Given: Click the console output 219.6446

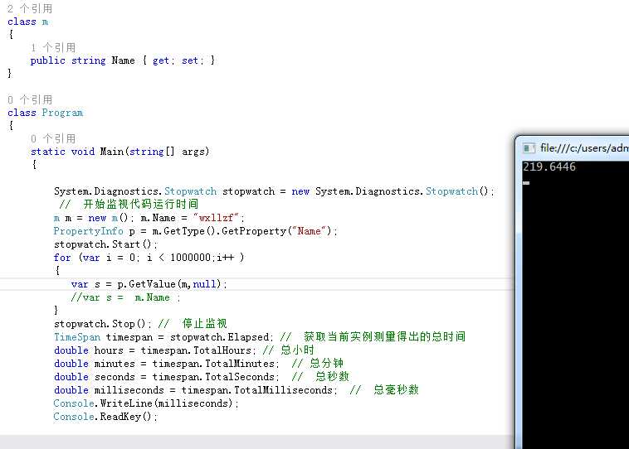Looking at the screenshot, I should 549,167.
